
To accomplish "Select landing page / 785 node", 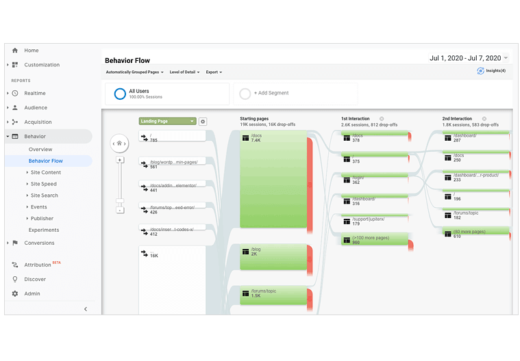I will click(172, 136).
